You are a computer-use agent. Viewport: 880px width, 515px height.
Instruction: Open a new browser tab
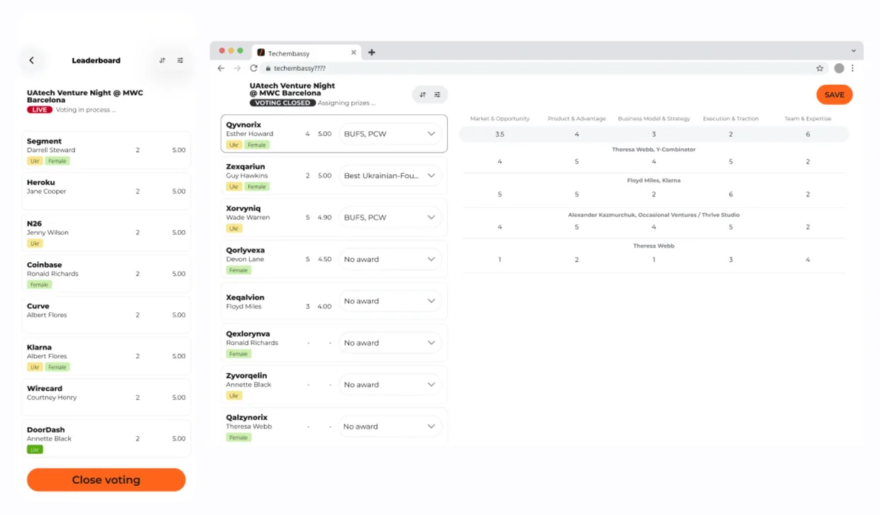click(x=371, y=52)
